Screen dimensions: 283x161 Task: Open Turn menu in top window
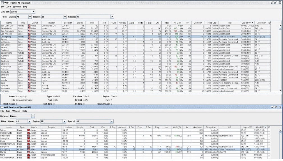point(8,7)
